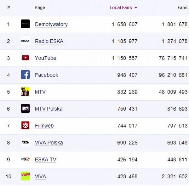Viewport: 189px width, 187px height.
Task: Click the blue Facebook logo icon
Action: coord(25,75)
